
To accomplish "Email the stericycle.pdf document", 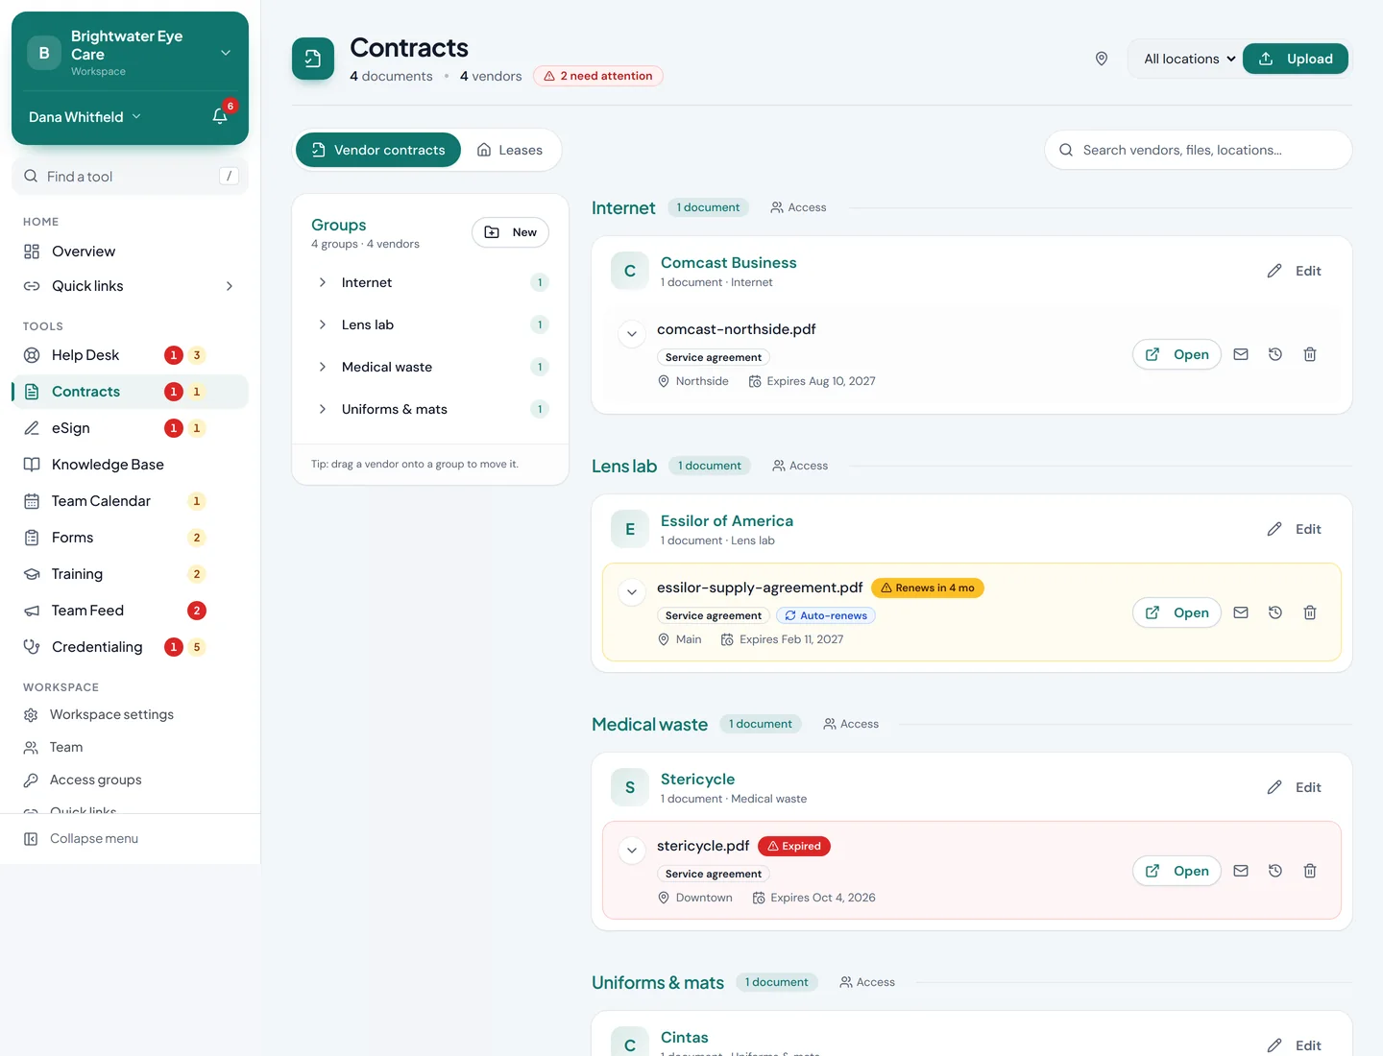I will (x=1241, y=871).
